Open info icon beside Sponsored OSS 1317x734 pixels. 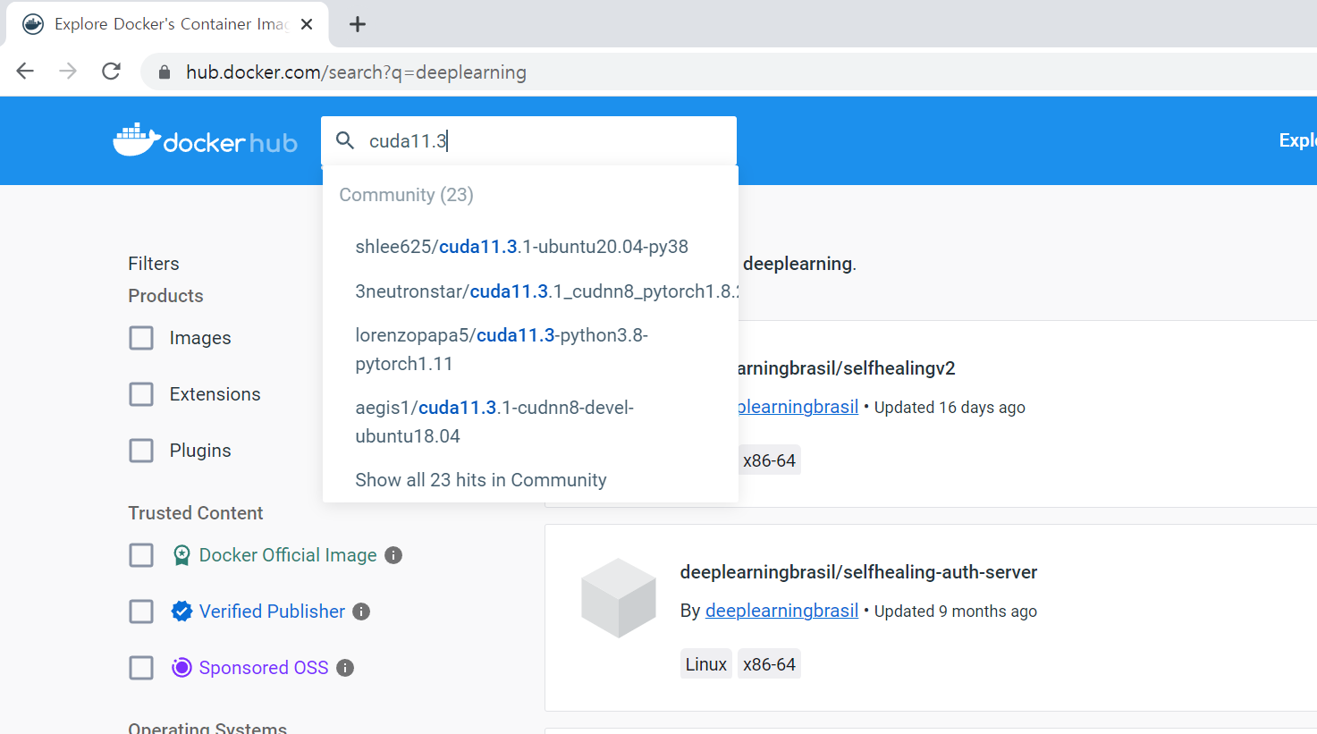(345, 668)
